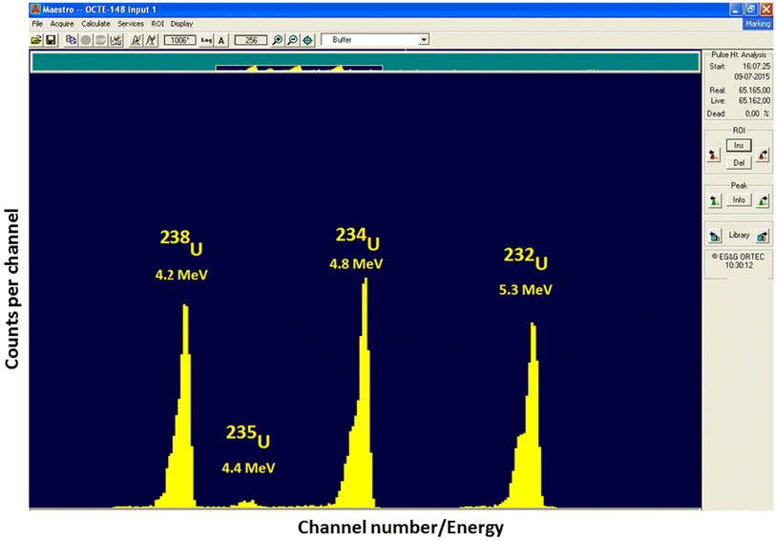Click the peak Info button
This screenshot has height=541, width=776.
(x=738, y=200)
